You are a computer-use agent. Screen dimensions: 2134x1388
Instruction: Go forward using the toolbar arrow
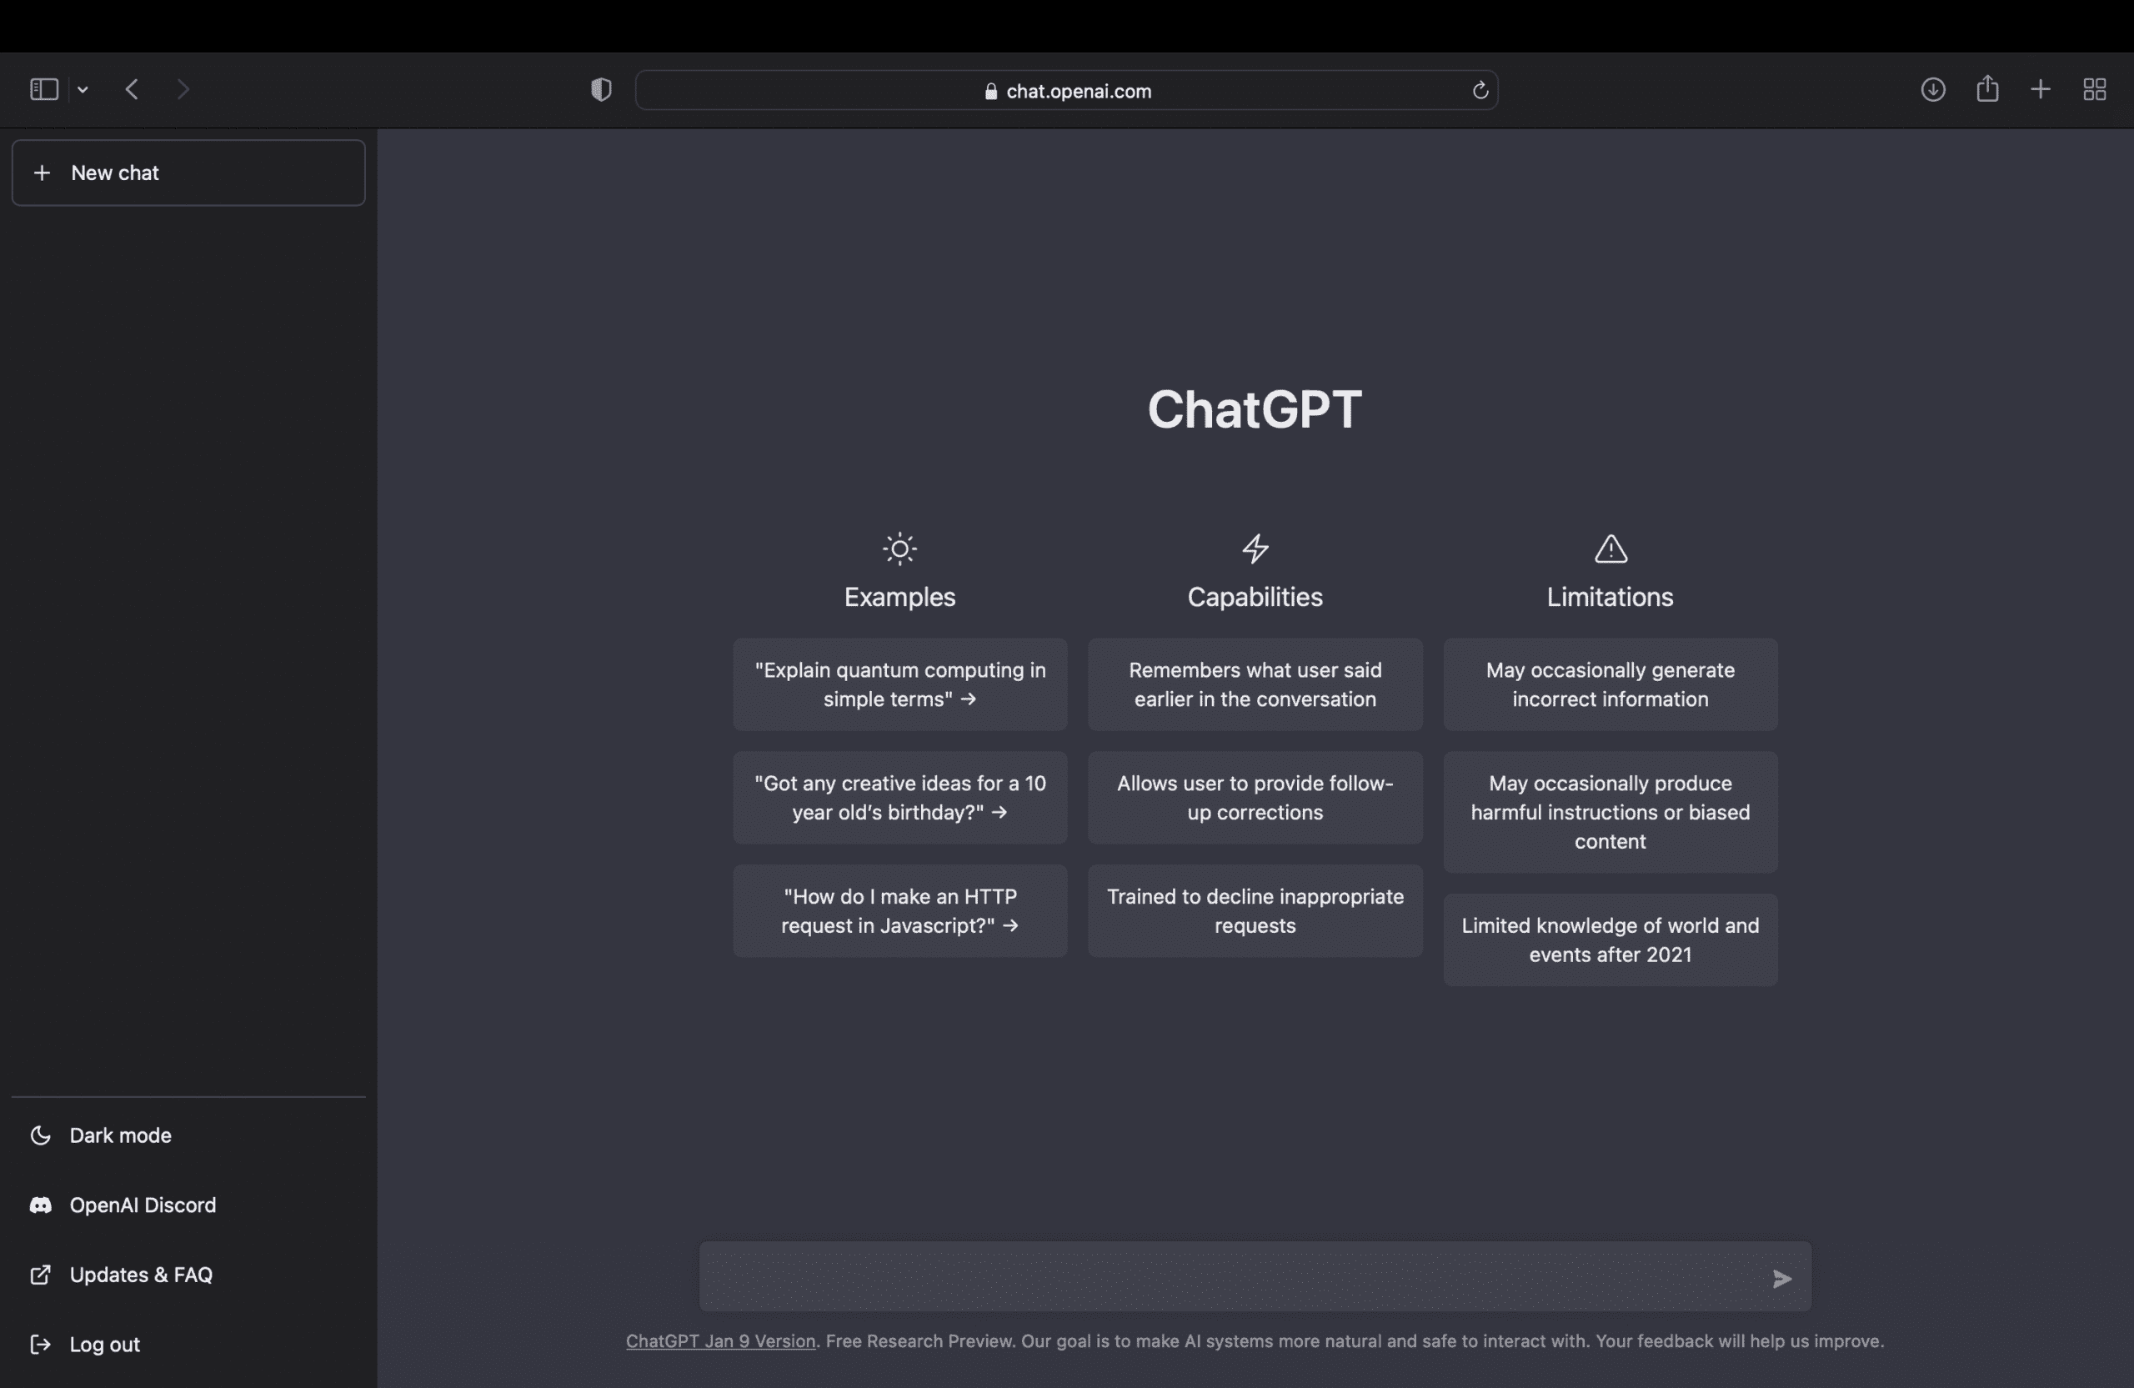point(183,90)
